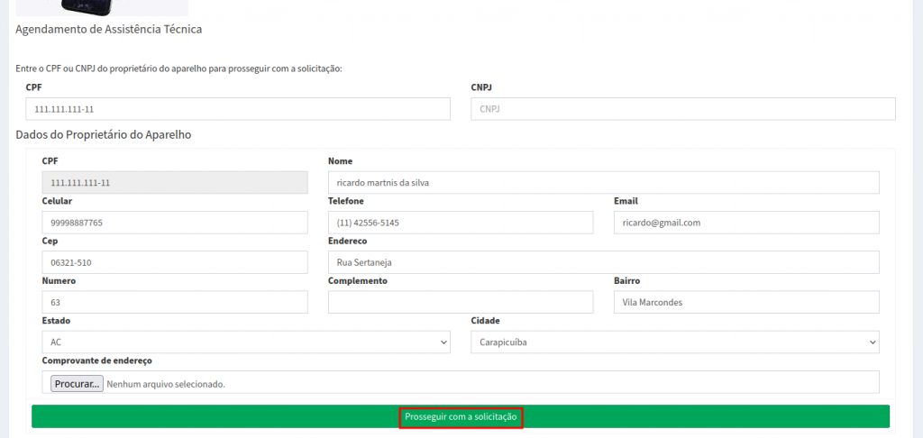
Task: Click the Endereco field with Rua Sertaneja
Action: pyautogui.click(x=602, y=262)
